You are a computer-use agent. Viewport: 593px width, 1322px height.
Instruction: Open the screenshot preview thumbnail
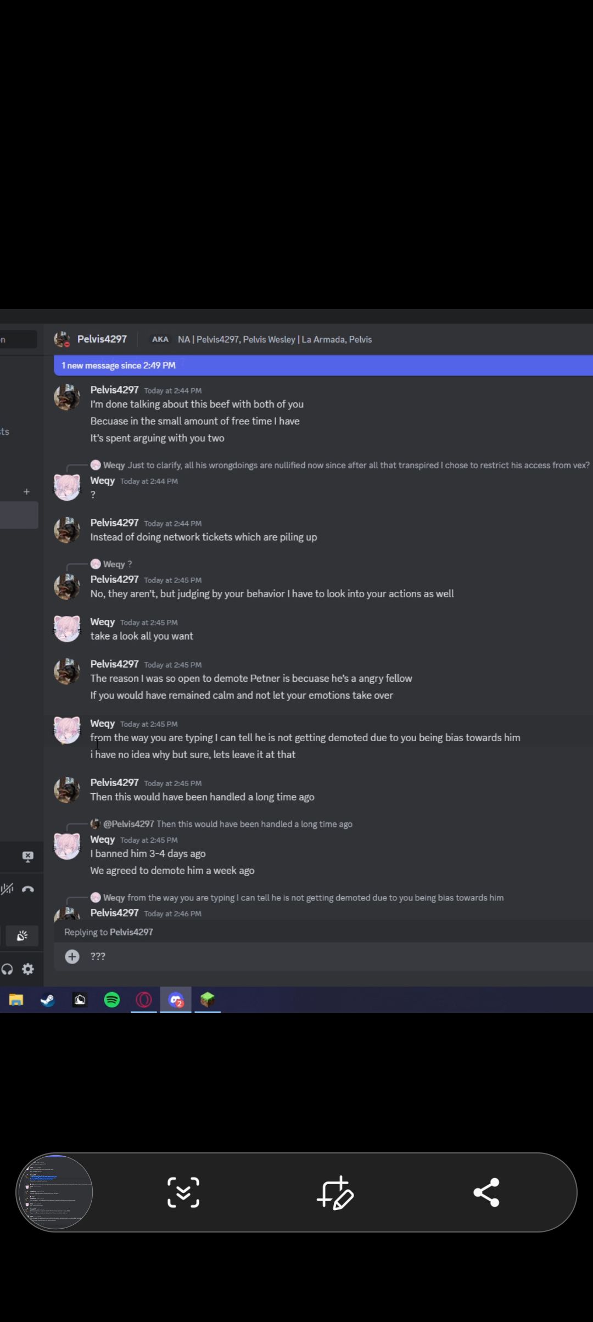pyautogui.click(x=55, y=1192)
